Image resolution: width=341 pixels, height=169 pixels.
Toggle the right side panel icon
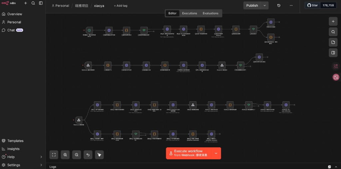coord(333,52)
